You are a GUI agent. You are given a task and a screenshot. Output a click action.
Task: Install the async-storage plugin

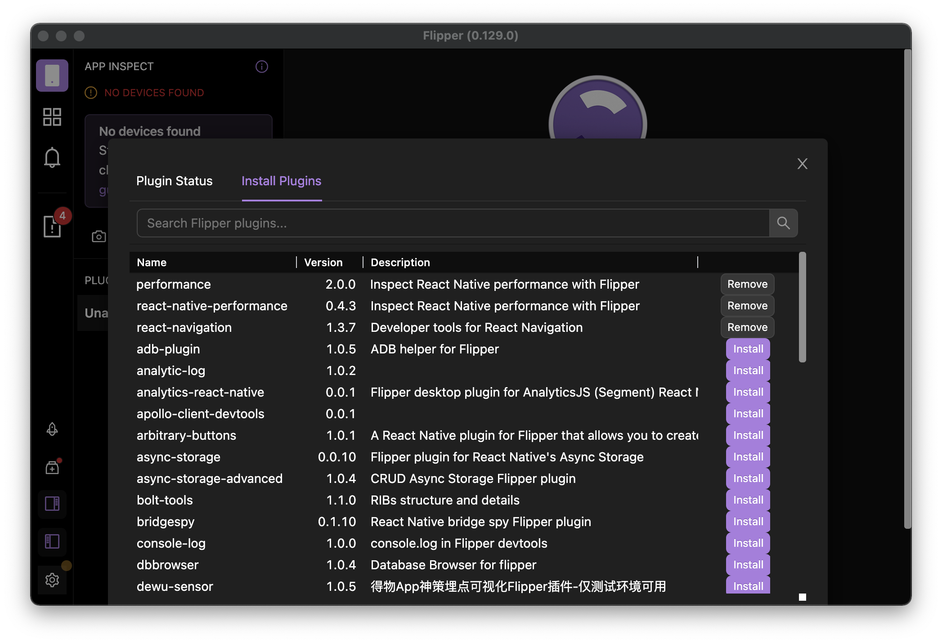[748, 457]
